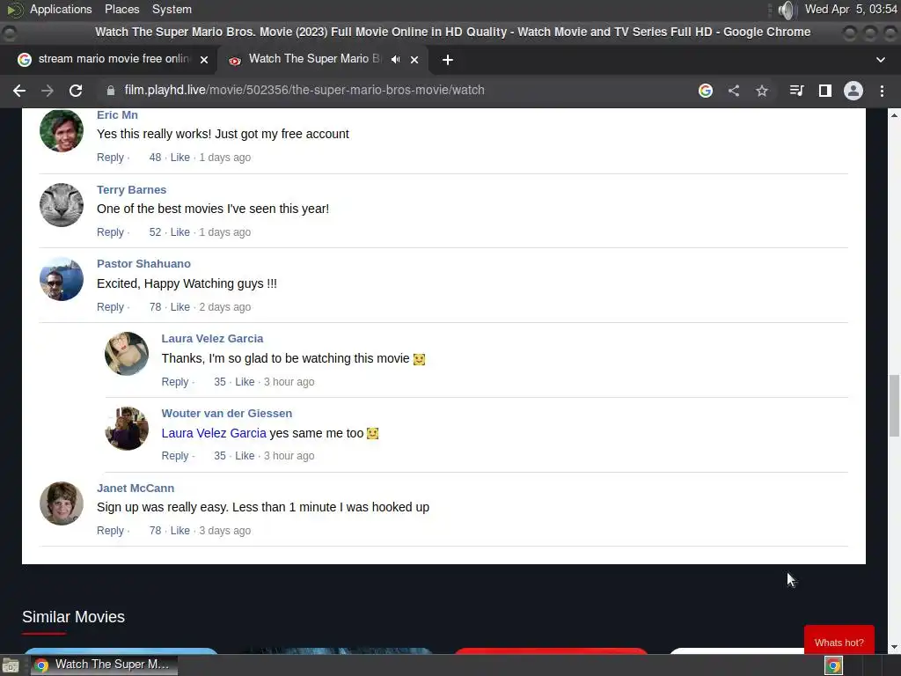Open Eric Mn's profile name link

coord(117,115)
